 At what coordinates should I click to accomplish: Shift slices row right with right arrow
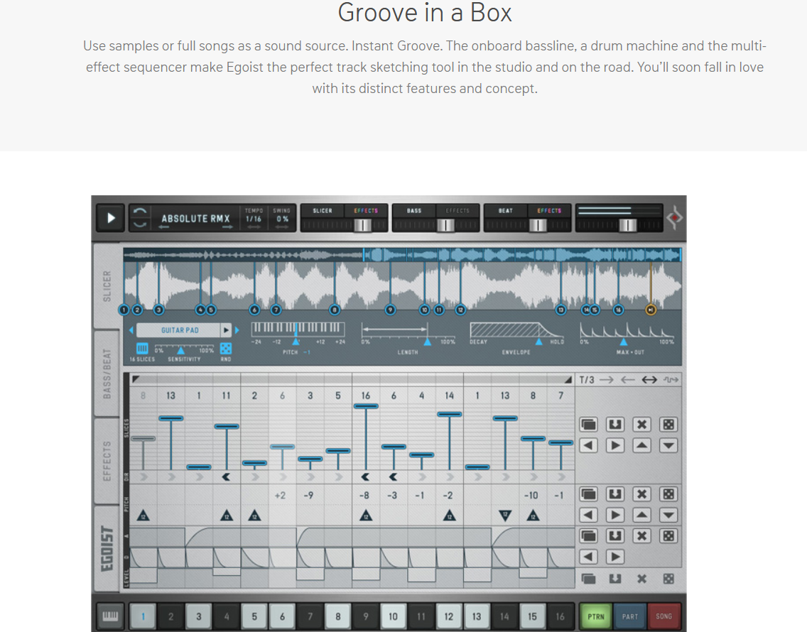[615, 445]
